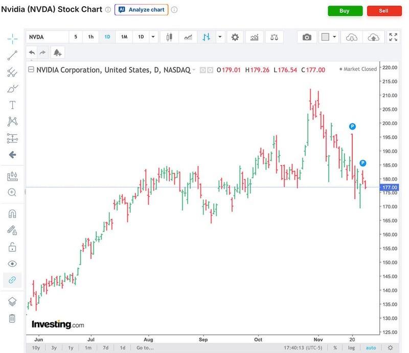Choose the Text annotation tool
Screen dimensions: 409x353
click(x=12, y=105)
